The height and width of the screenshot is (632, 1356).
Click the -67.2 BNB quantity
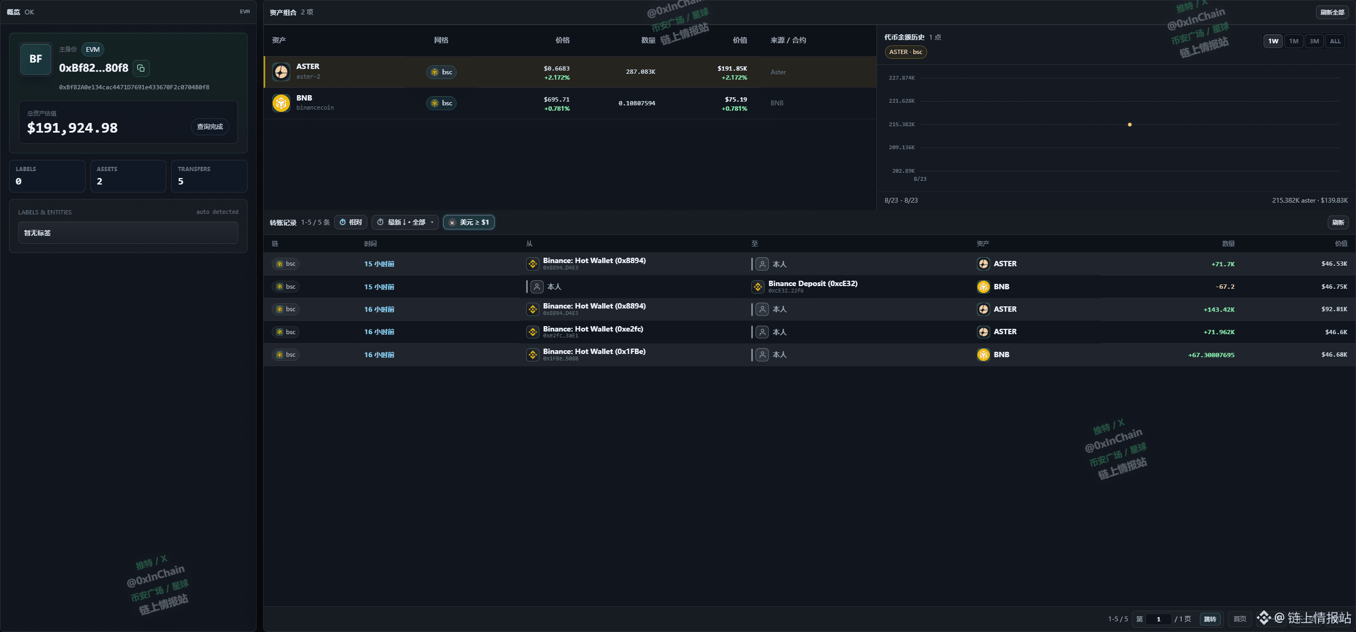(x=1225, y=287)
